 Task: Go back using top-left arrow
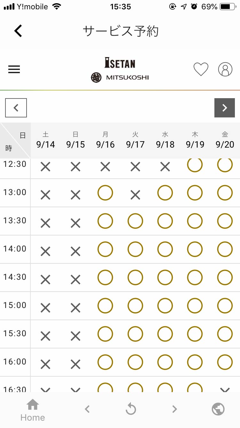tap(18, 31)
